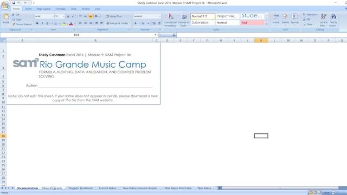The height and width of the screenshot is (195, 347).
Task: Click the Name Box showing K18
Action: [76, 35]
